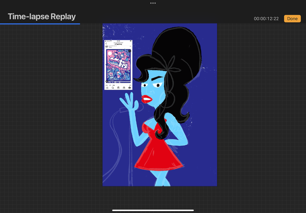306x213 pixels.
Task: Tap Done to exit the replay
Action: pyautogui.click(x=292, y=18)
